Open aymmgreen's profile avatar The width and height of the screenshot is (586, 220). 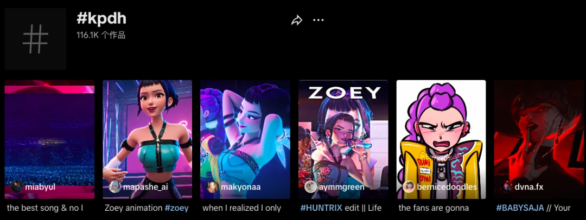click(310, 186)
